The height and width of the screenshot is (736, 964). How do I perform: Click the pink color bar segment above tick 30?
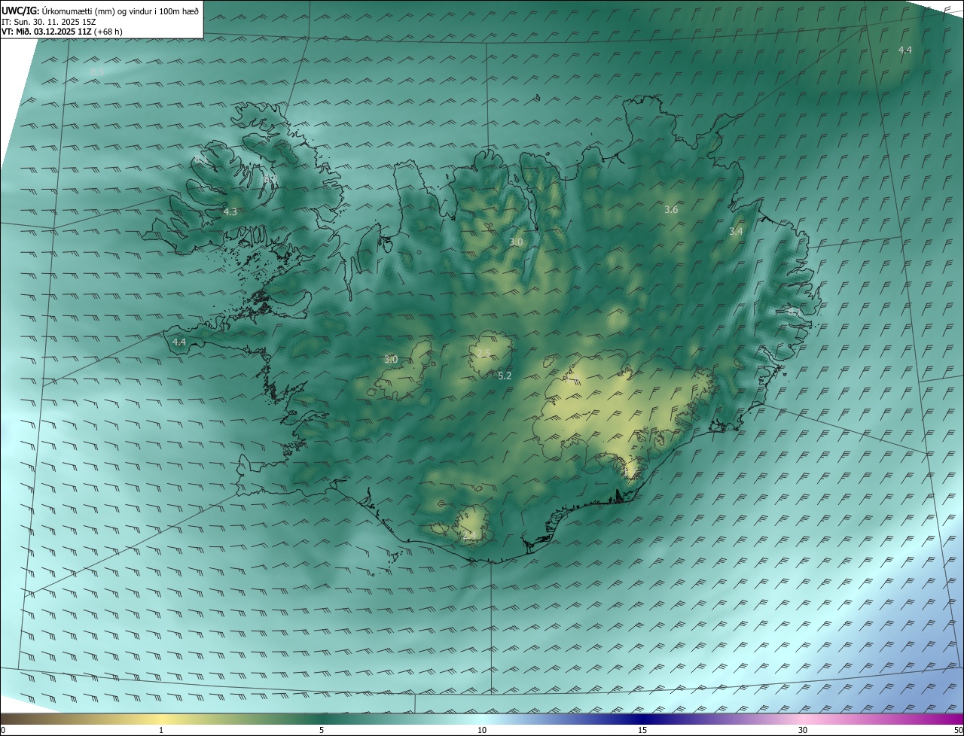(x=803, y=719)
